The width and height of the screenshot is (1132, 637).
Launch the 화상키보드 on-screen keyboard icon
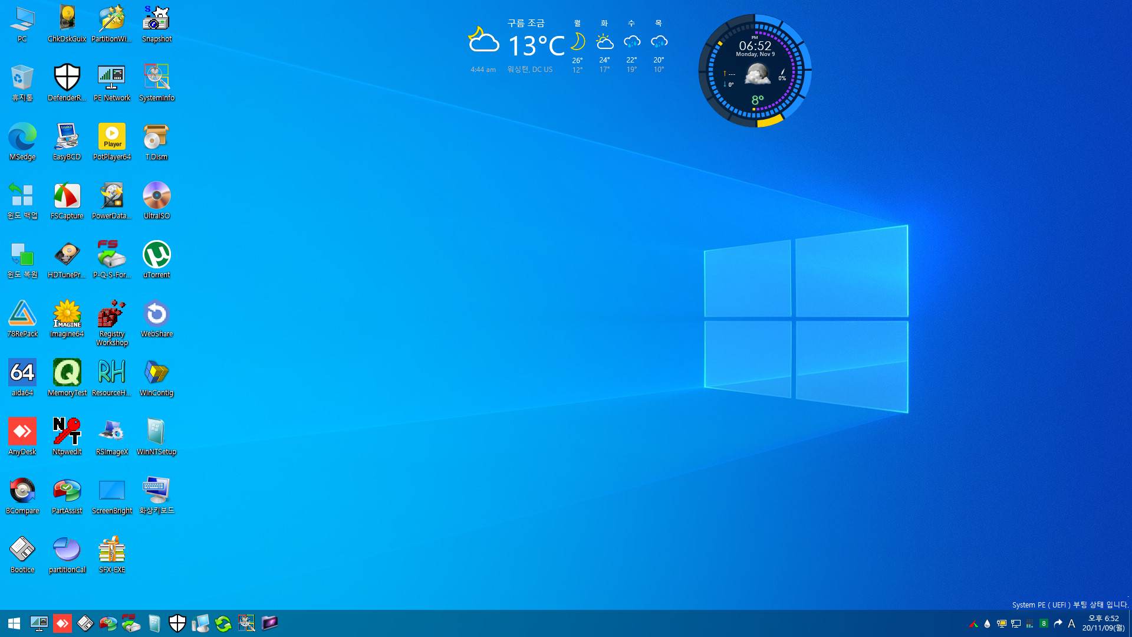[x=157, y=496]
